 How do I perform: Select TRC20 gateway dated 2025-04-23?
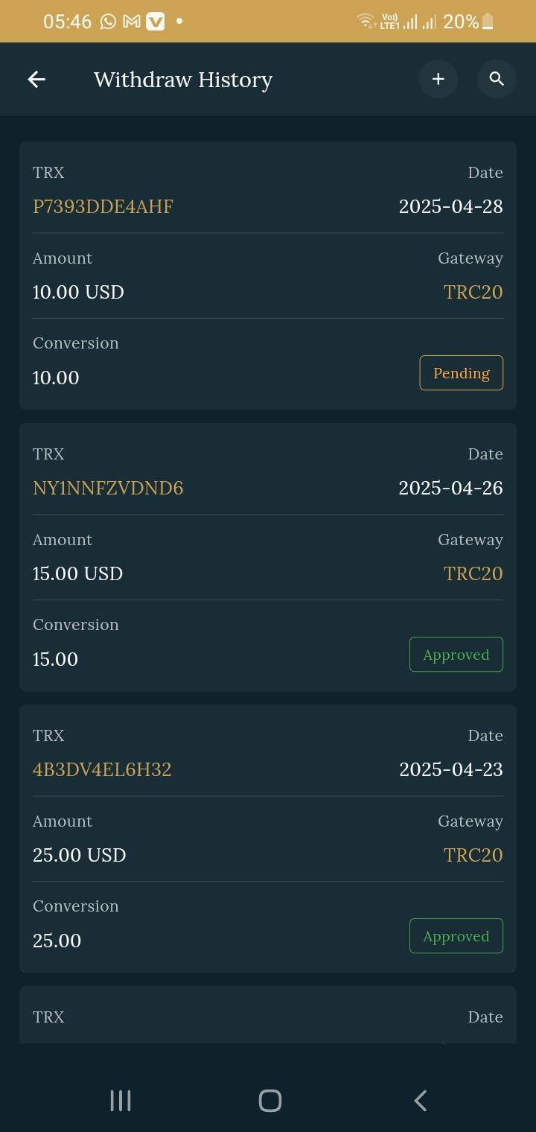(473, 855)
